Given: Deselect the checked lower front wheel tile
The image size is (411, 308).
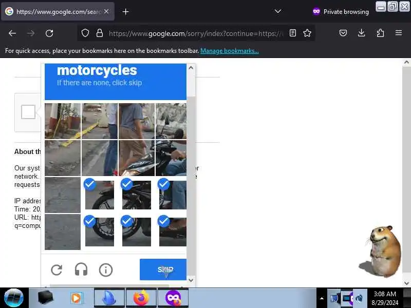Looking at the screenshot, I should [x=100, y=232].
